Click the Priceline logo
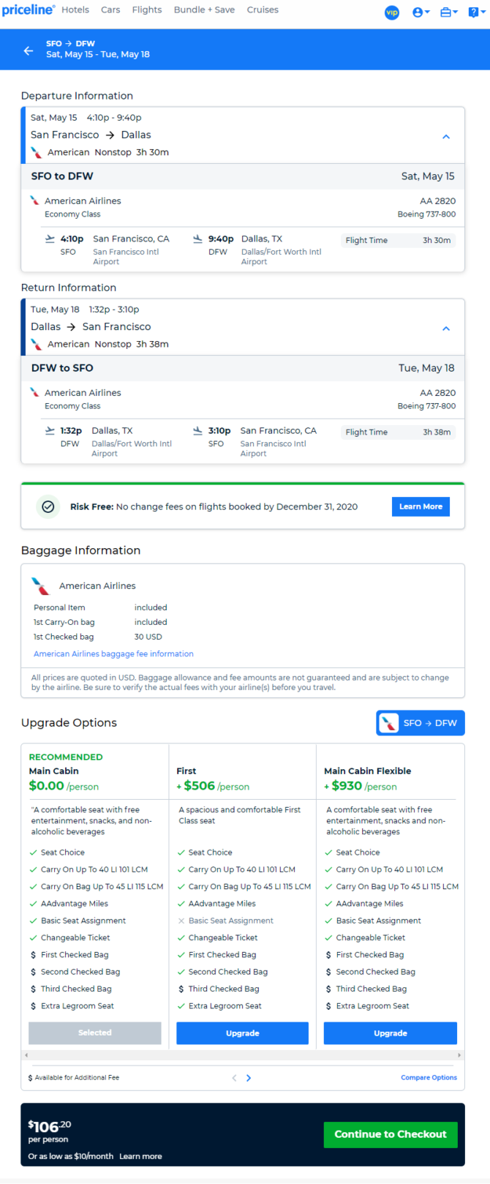The width and height of the screenshot is (490, 1184). click(28, 10)
